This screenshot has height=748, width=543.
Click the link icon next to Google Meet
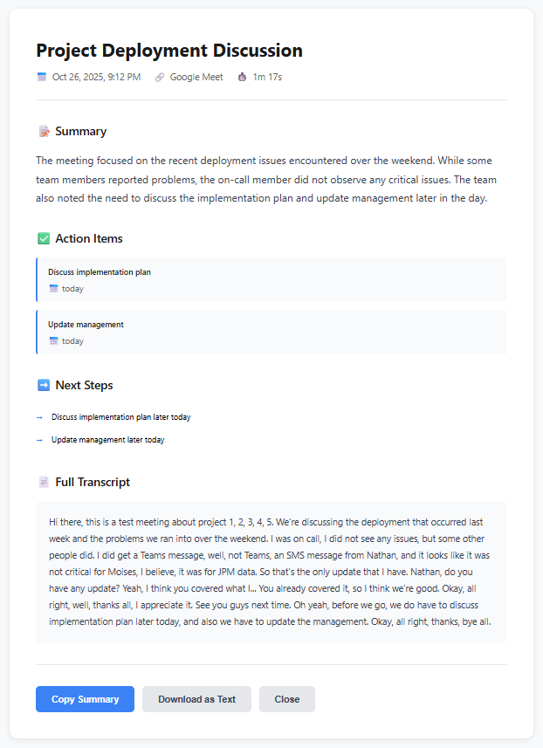point(160,77)
